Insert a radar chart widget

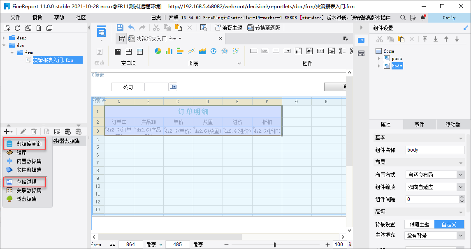[x=225, y=51]
